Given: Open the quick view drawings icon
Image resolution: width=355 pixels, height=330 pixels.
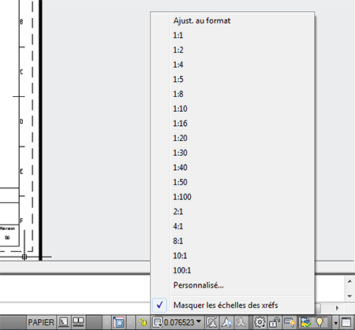Looking at the screenshot, I should (78, 322).
